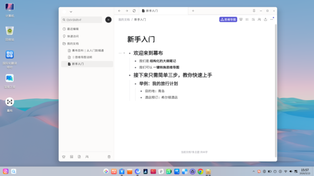Click the share/export upload icon in toolbar

click(x=266, y=19)
